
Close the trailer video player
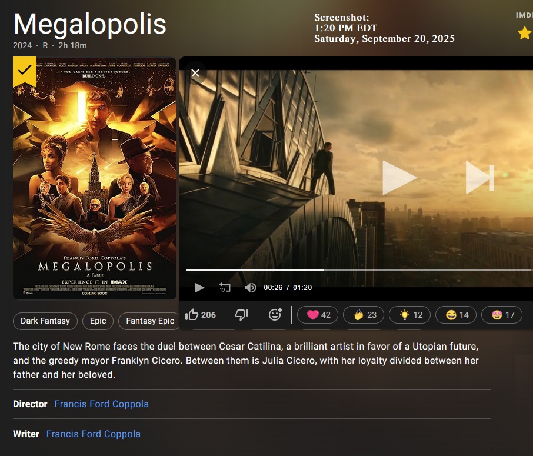[x=195, y=72]
